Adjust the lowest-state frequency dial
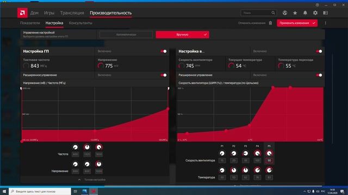The image size is (348, 195). point(75,147)
